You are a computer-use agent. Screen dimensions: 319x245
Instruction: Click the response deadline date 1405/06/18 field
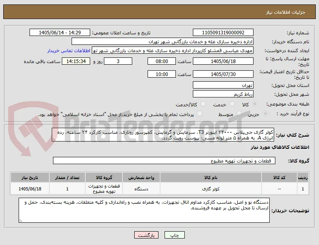(x=223, y=61)
